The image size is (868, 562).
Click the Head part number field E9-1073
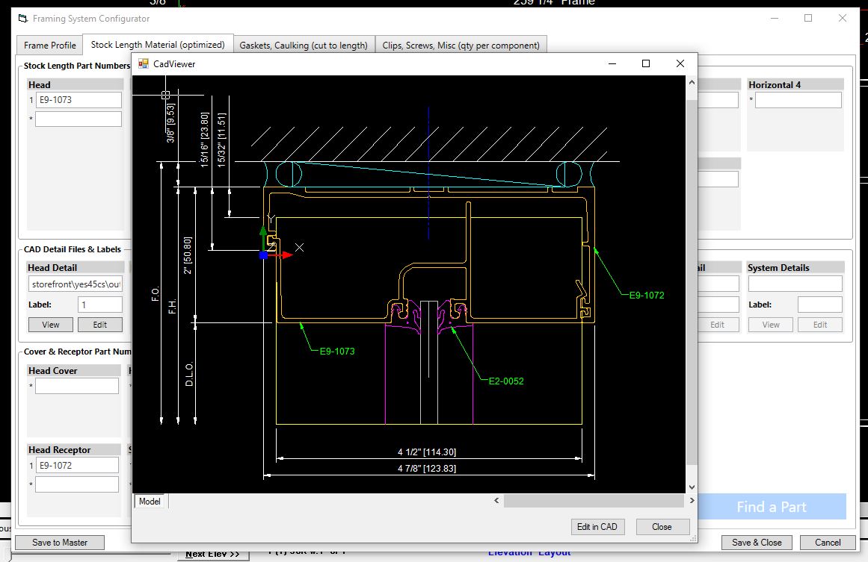click(79, 100)
